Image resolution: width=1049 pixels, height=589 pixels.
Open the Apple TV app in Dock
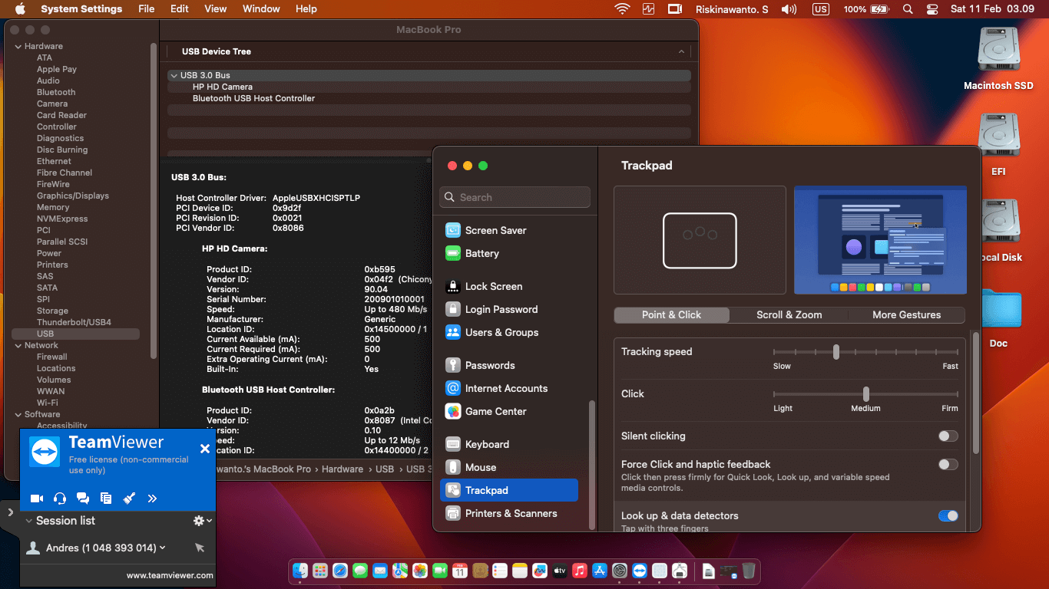pos(560,571)
